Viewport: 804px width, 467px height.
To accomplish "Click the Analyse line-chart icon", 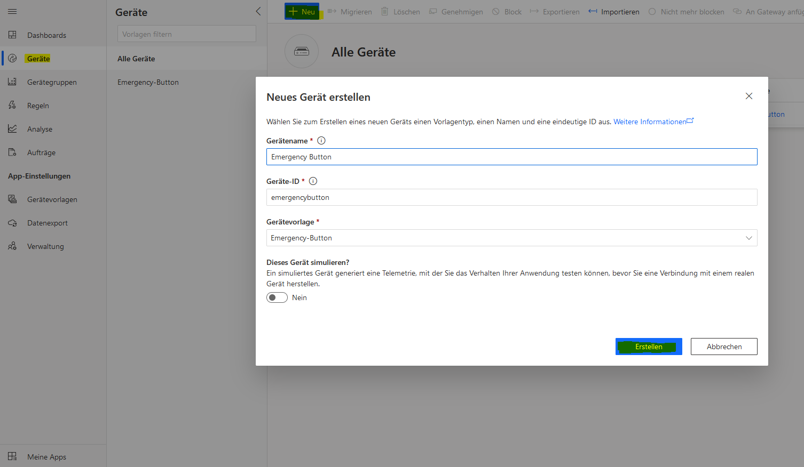I will pyautogui.click(x=12, y=128).
